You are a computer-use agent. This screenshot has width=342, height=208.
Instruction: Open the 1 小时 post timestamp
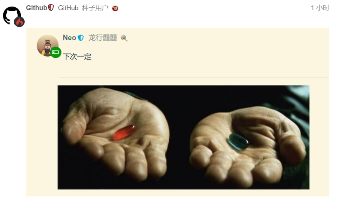pyautogui.click(x=320, y=8)
